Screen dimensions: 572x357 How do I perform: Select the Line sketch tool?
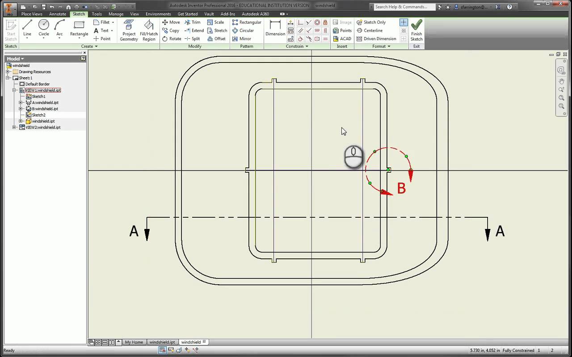click(x=27, y=29)
